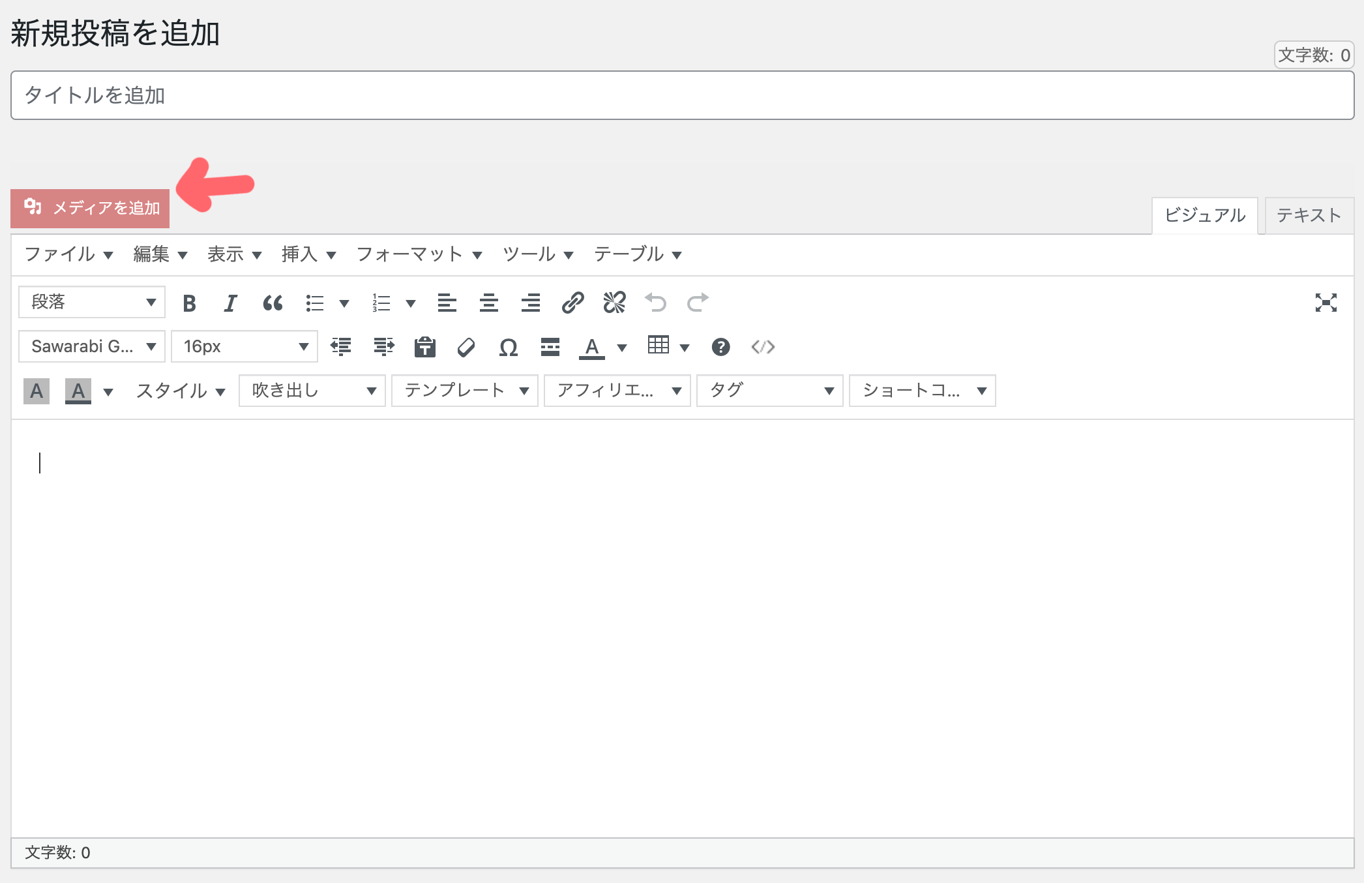Viewport: 1364px width, 883px height.
Task: Expand the 吹き出し dropdown
Action: coord(312,391)
